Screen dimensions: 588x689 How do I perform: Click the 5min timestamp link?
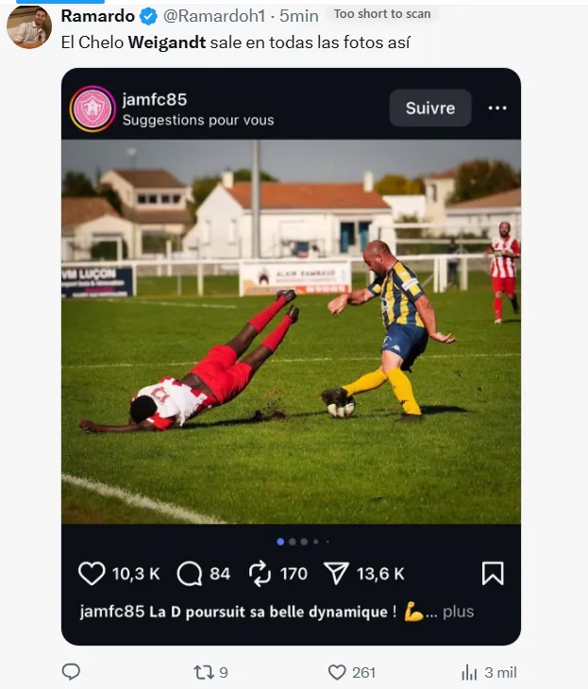click(x=299, y=16)
